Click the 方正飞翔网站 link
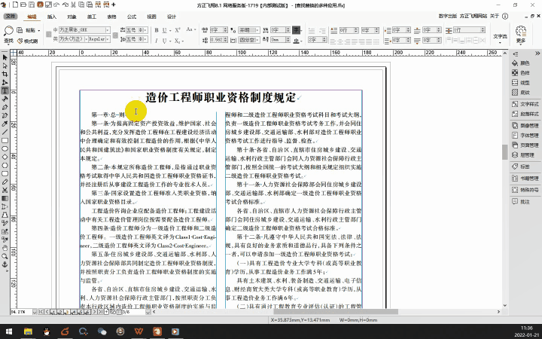Viewport: 542px width, 339px height. [473, 17]
